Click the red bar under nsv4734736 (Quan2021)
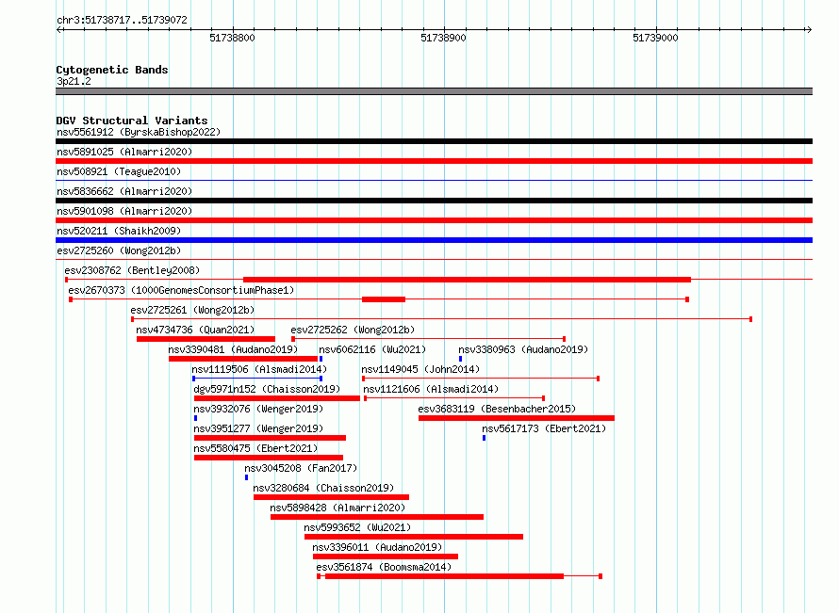The width and height of the screenshot is (839, 613). pyautogui.click(x=206, y=339)
